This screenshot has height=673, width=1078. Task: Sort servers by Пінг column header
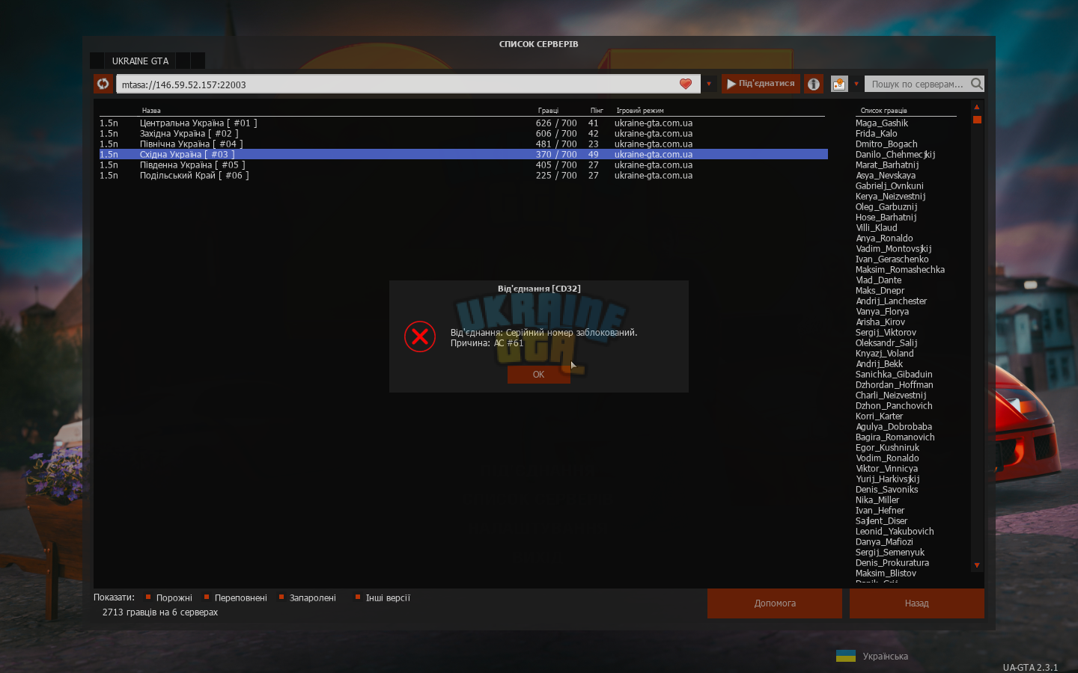tap(597, 111)
